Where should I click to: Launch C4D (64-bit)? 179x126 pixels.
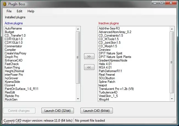[x=97, y=110]
